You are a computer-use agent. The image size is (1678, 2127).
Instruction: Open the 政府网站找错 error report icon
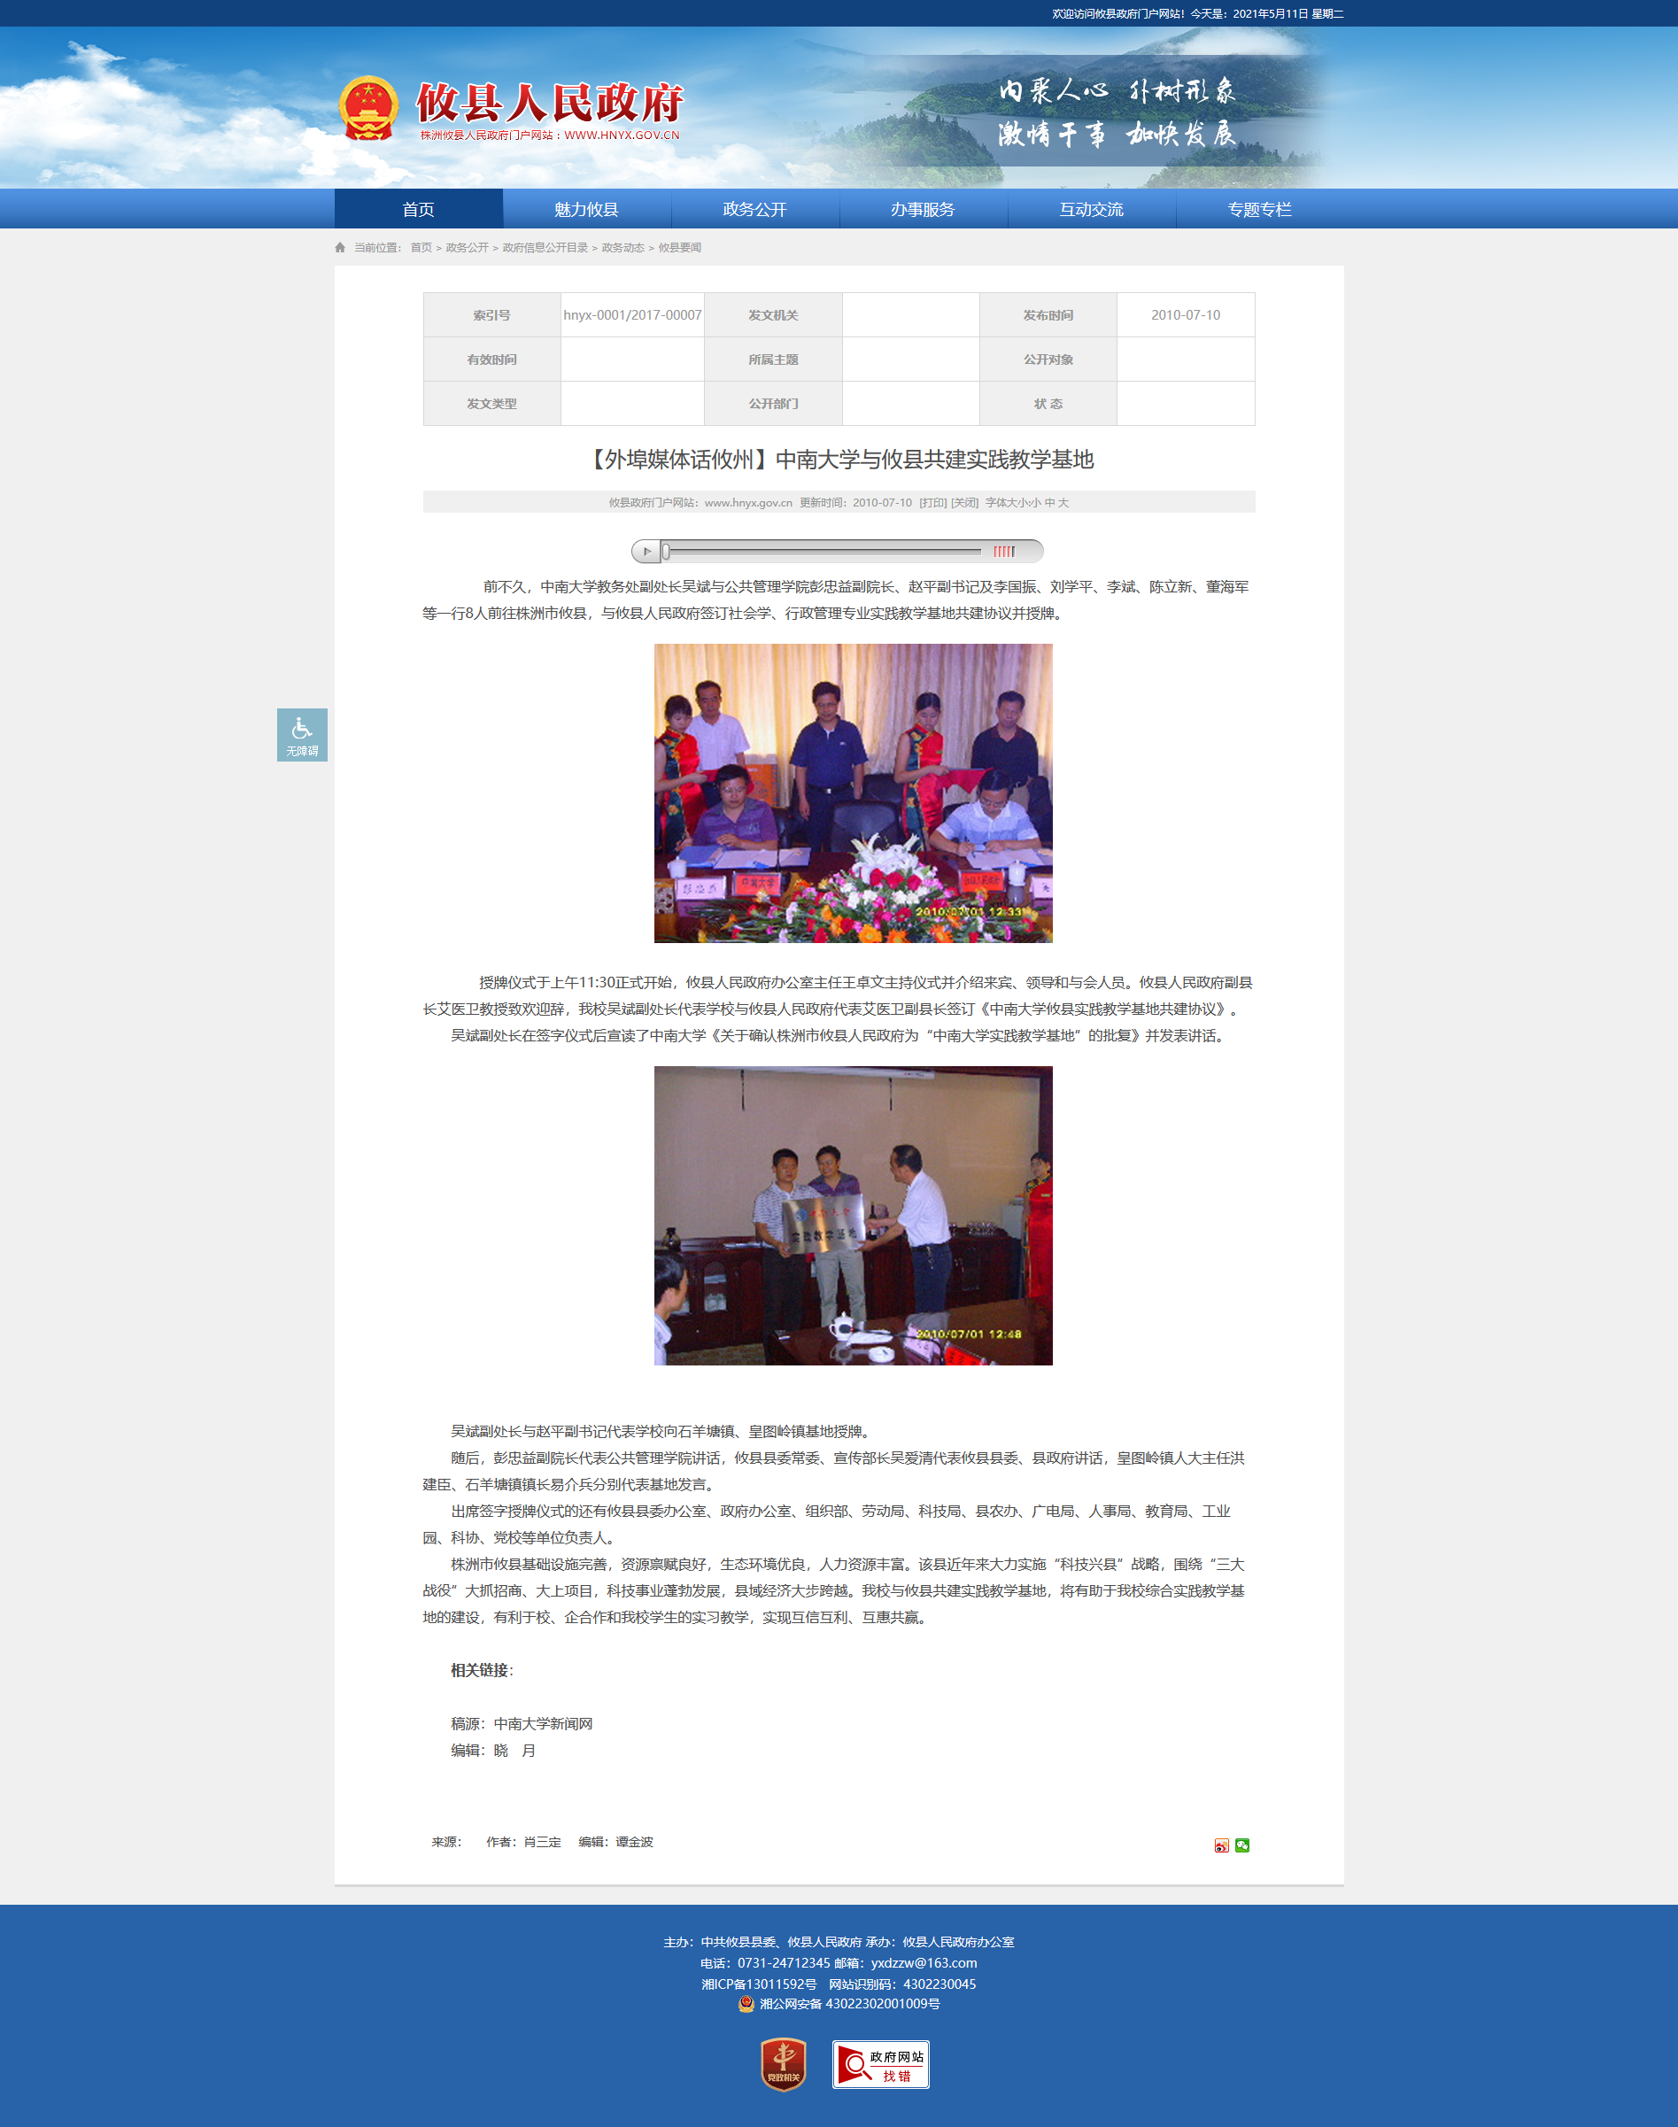pos(880,2063)
